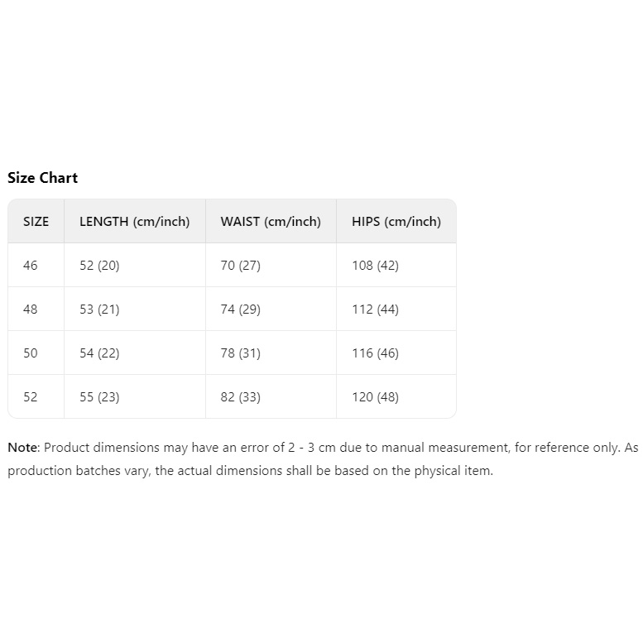The image size is (643, 643).
Task: Pick the hips value 112 (44)
Action: click(375, 310)
